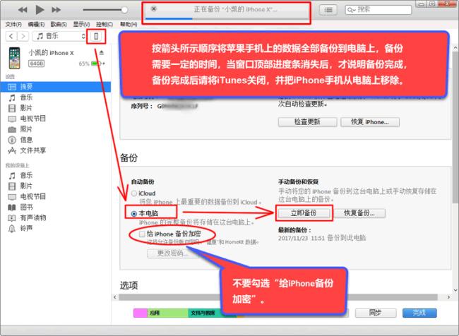This screenshot has width=459, height=336.
Task: Open the 控制(C) menu
Action: click(105, 24)
